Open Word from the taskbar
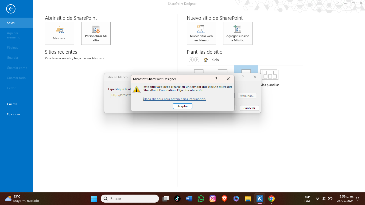The height and width of the screenshot is (205, 365). click(189, 199)
